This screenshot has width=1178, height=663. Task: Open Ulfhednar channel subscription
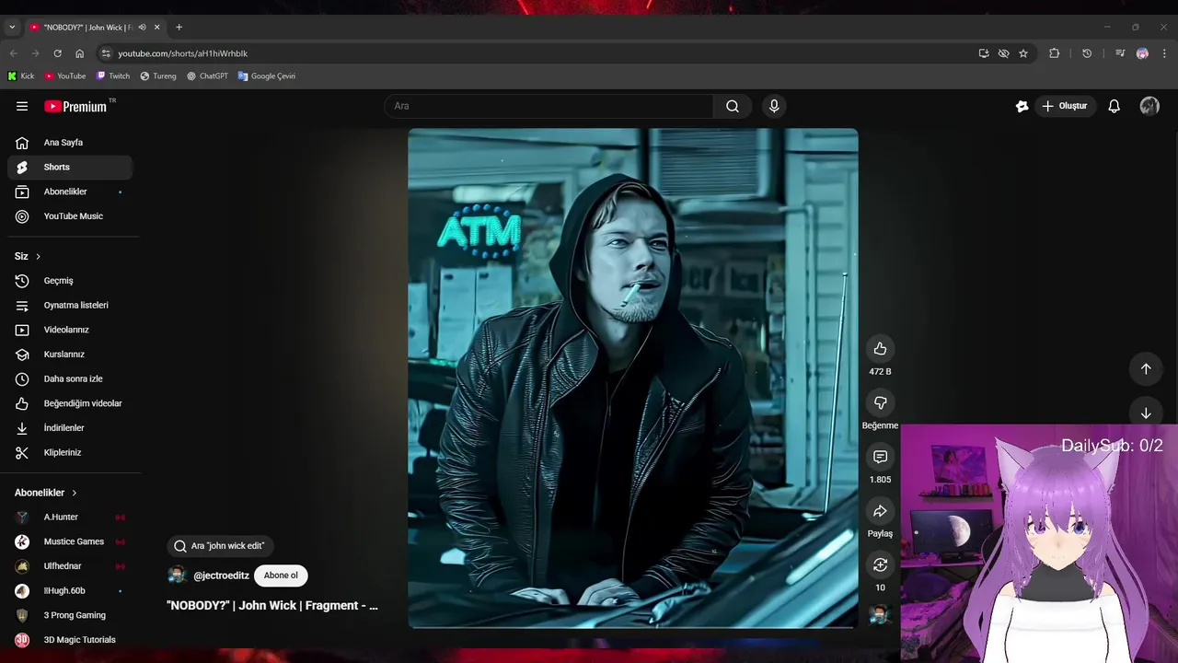(x=70, y=566)
